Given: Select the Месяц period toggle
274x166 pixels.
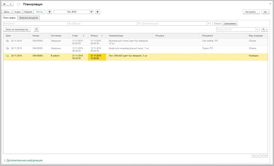Looking at the screenshot, I should (x=39, y=12).
